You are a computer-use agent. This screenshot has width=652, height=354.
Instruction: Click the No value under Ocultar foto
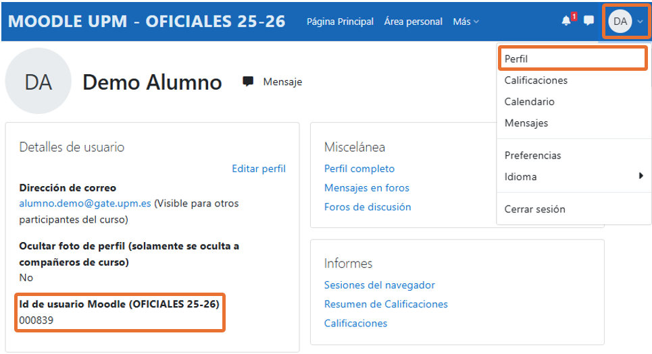coord(26,278)
